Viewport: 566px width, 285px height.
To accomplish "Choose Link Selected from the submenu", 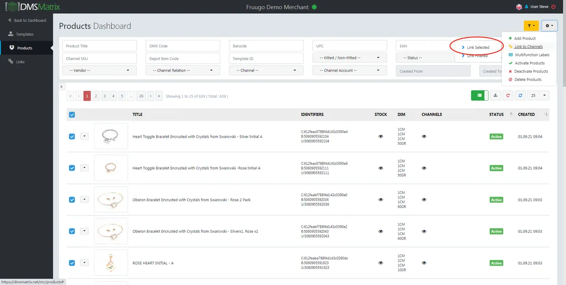I will pyautogui.click(x=478, y=47).
